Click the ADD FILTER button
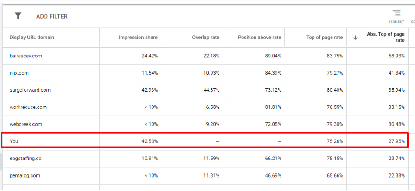Screen dimensions: 415x191 tap(52, 16)
